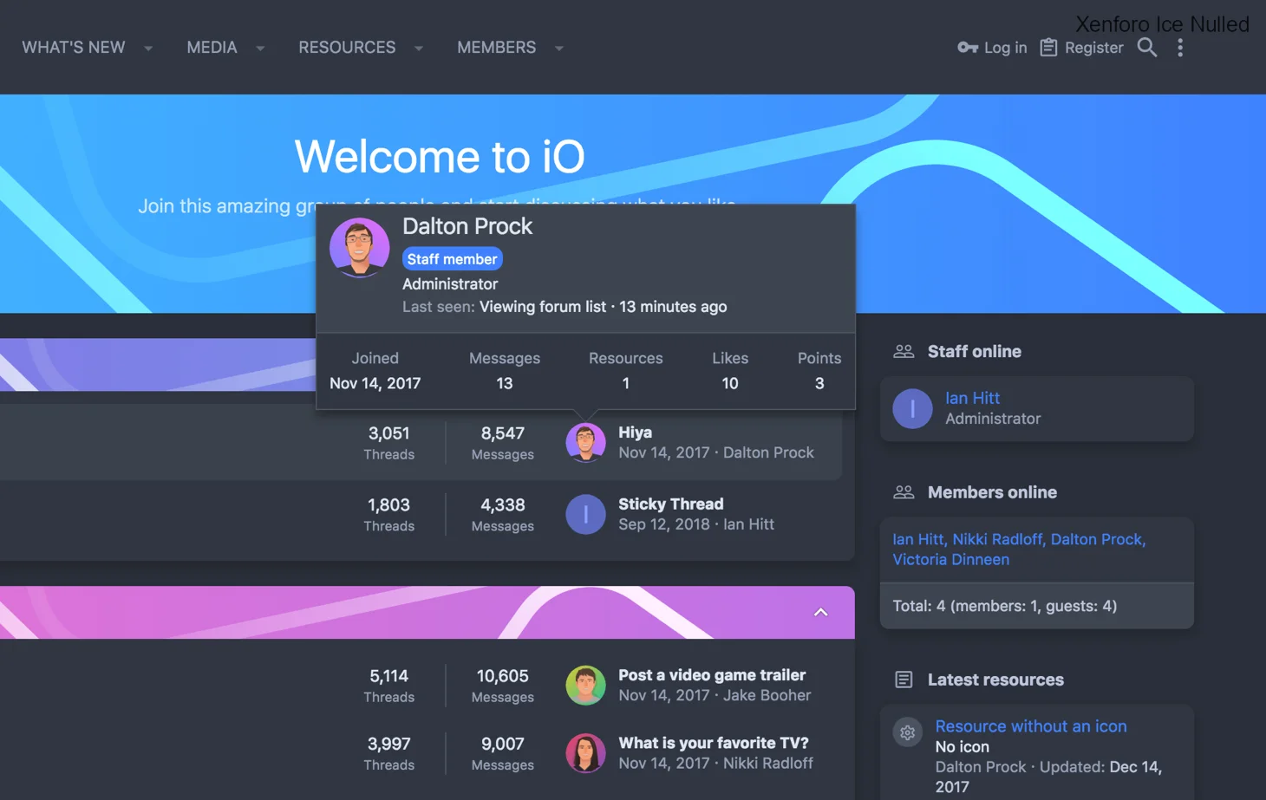Collapse the pink category with the chevron
1266x800 pixels.
pos(820,612)
